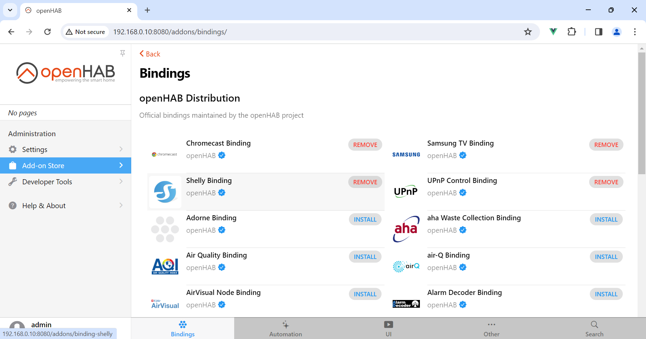Open the Samsung TV binding logo
This screenshot has height=339, width=646.
[x=406, y=154]
